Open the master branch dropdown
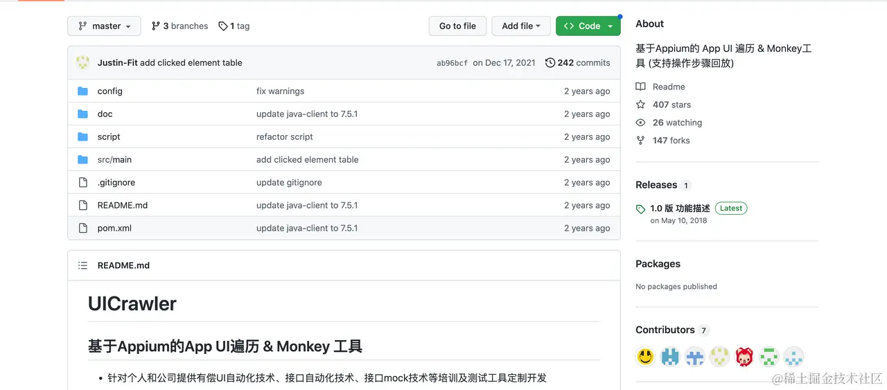Image resolution: width=887 pixels, height=390 pixels. (104, 26)
